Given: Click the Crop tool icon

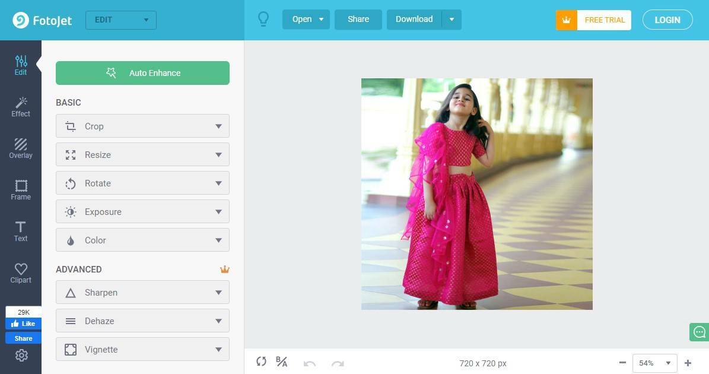Looking at the screenshot, I should [71, 126].
